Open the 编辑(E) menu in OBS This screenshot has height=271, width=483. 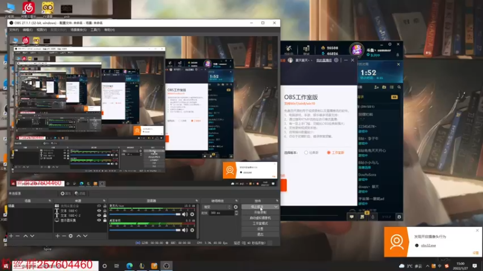pos(28,30)
